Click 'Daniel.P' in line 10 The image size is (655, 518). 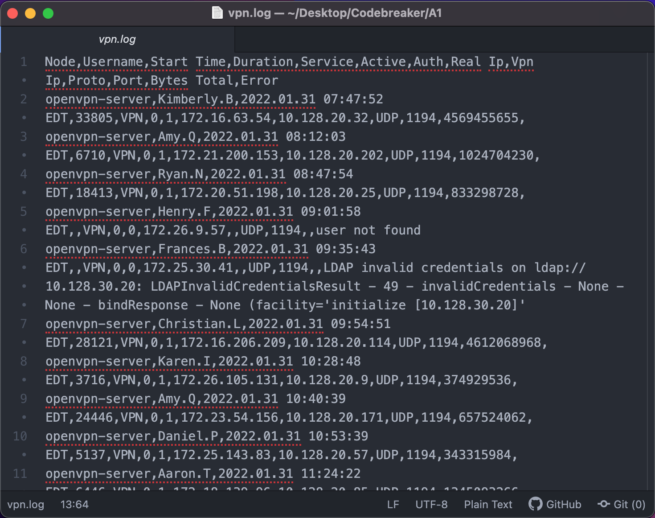(x=188, y=436)
